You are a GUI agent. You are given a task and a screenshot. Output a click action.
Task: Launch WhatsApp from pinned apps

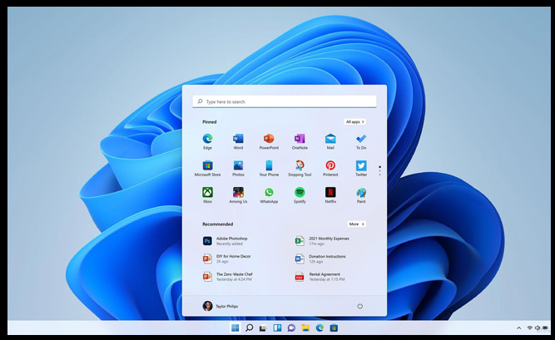point(269,195)
